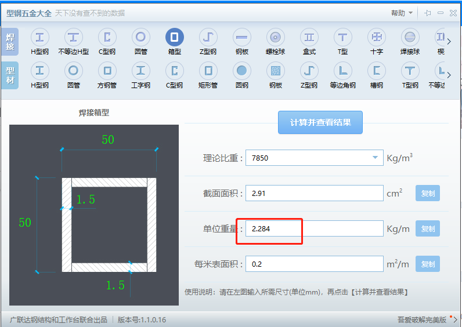Select welded 圆管 icon in 焊接 row

[x=141, y=38]
